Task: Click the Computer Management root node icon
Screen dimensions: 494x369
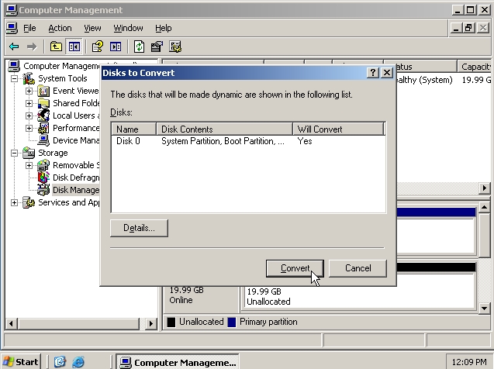Action: 14,66
